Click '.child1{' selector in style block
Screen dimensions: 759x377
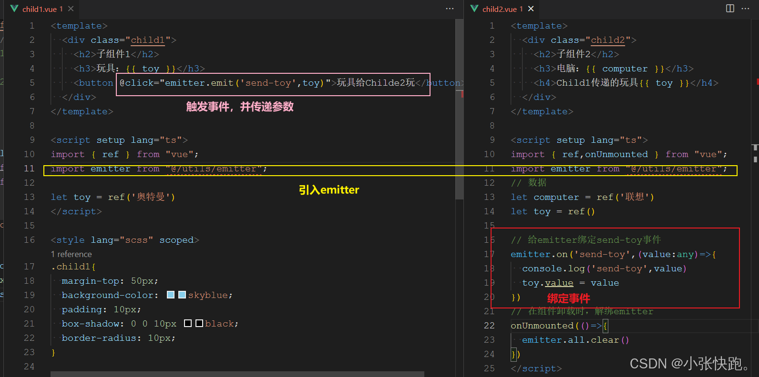coord(73,267)
